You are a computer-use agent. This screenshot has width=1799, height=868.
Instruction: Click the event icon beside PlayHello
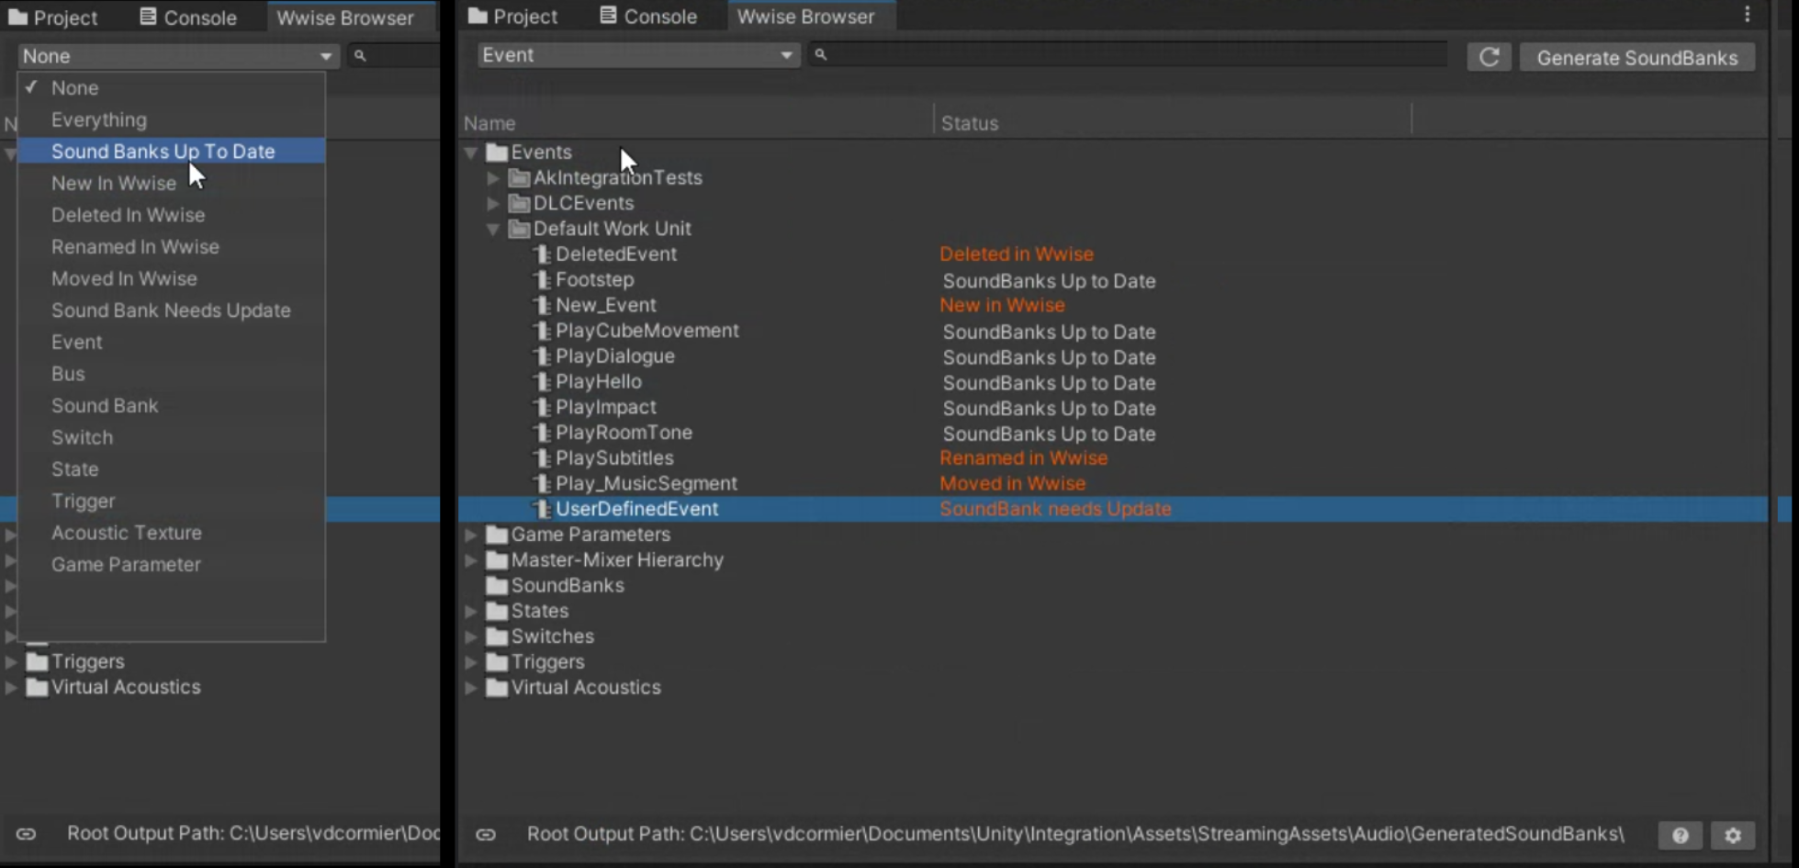pyautogui.click(x=543, y=382)
